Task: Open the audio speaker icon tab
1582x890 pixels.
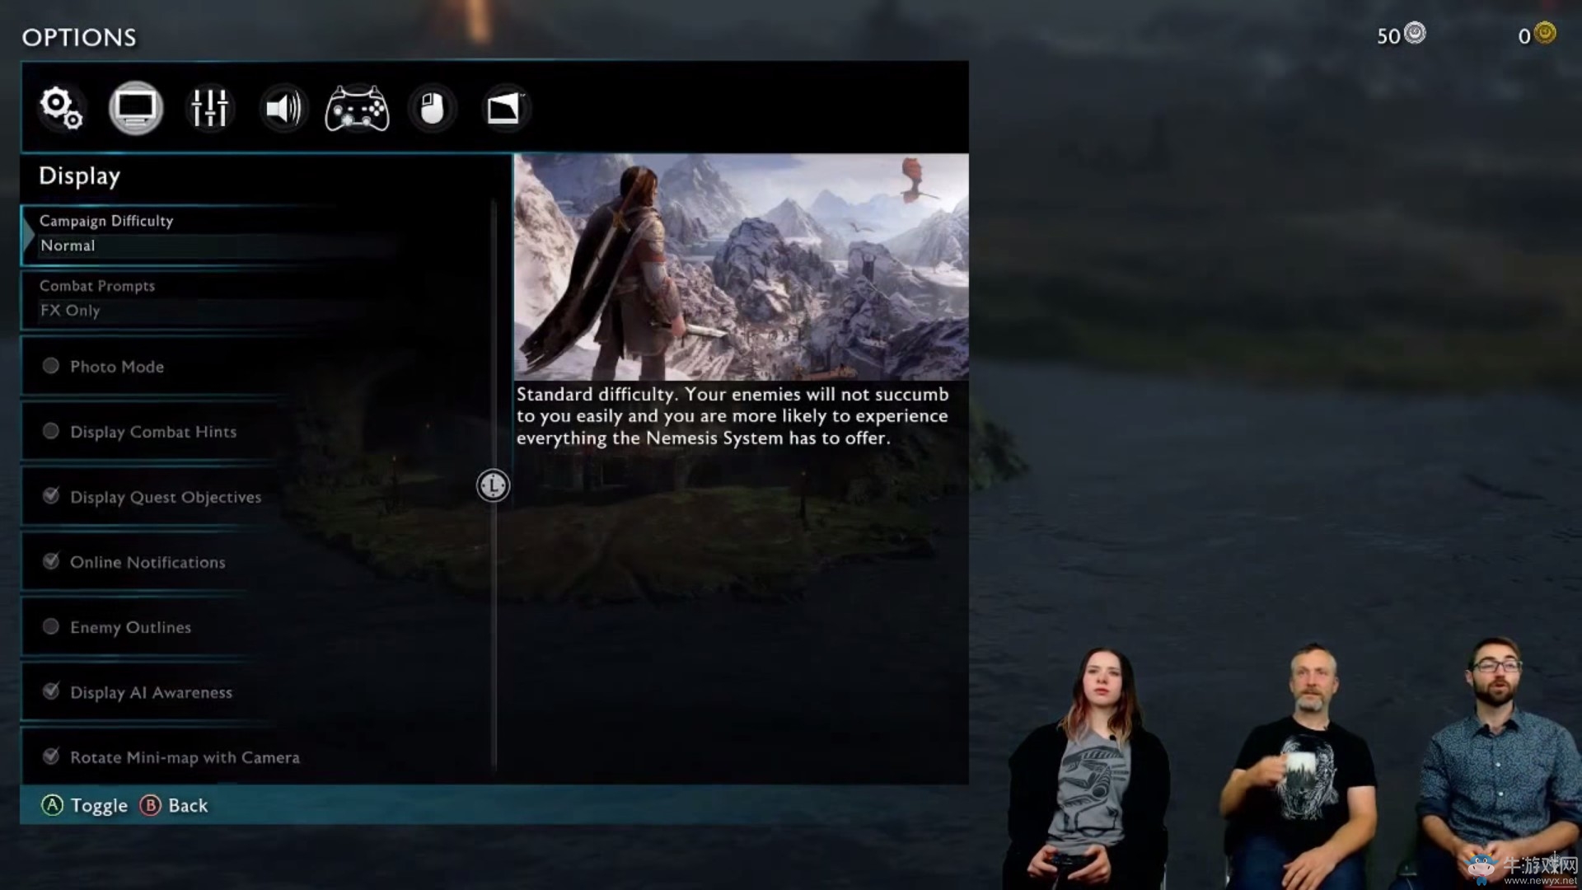Action: click(x=283, y=108)
